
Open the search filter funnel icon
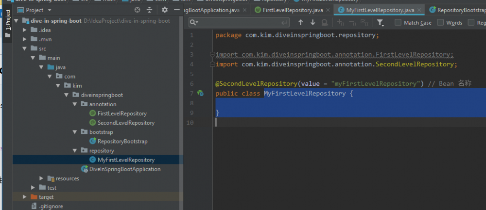point(380,22)
